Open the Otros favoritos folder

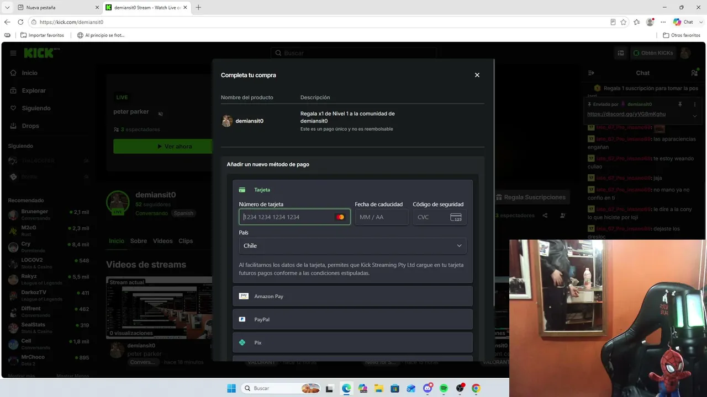pyautogui.click(x=682, y=35)
